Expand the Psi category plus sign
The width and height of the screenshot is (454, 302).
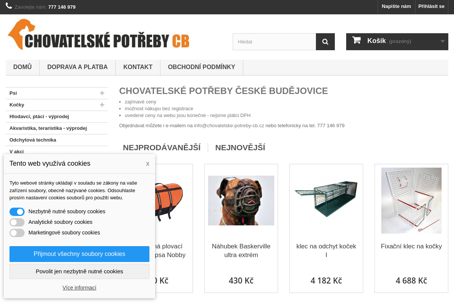pos(102,93)
